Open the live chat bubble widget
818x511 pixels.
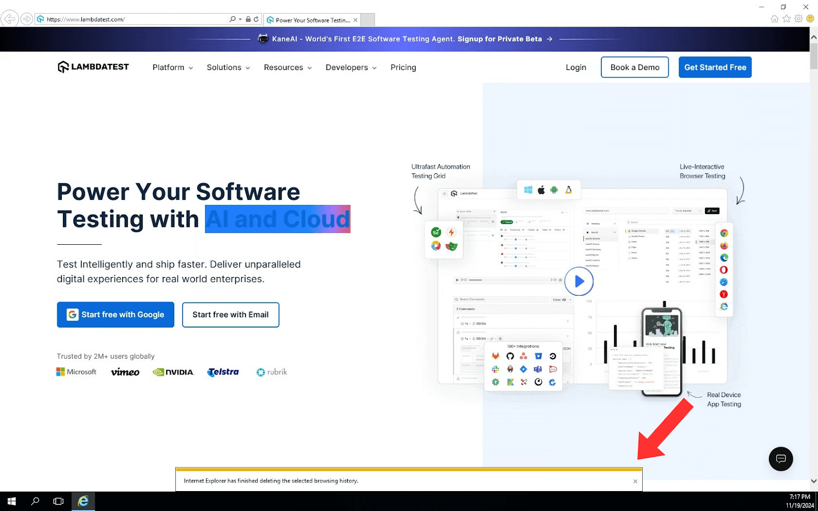coord(780,459)
